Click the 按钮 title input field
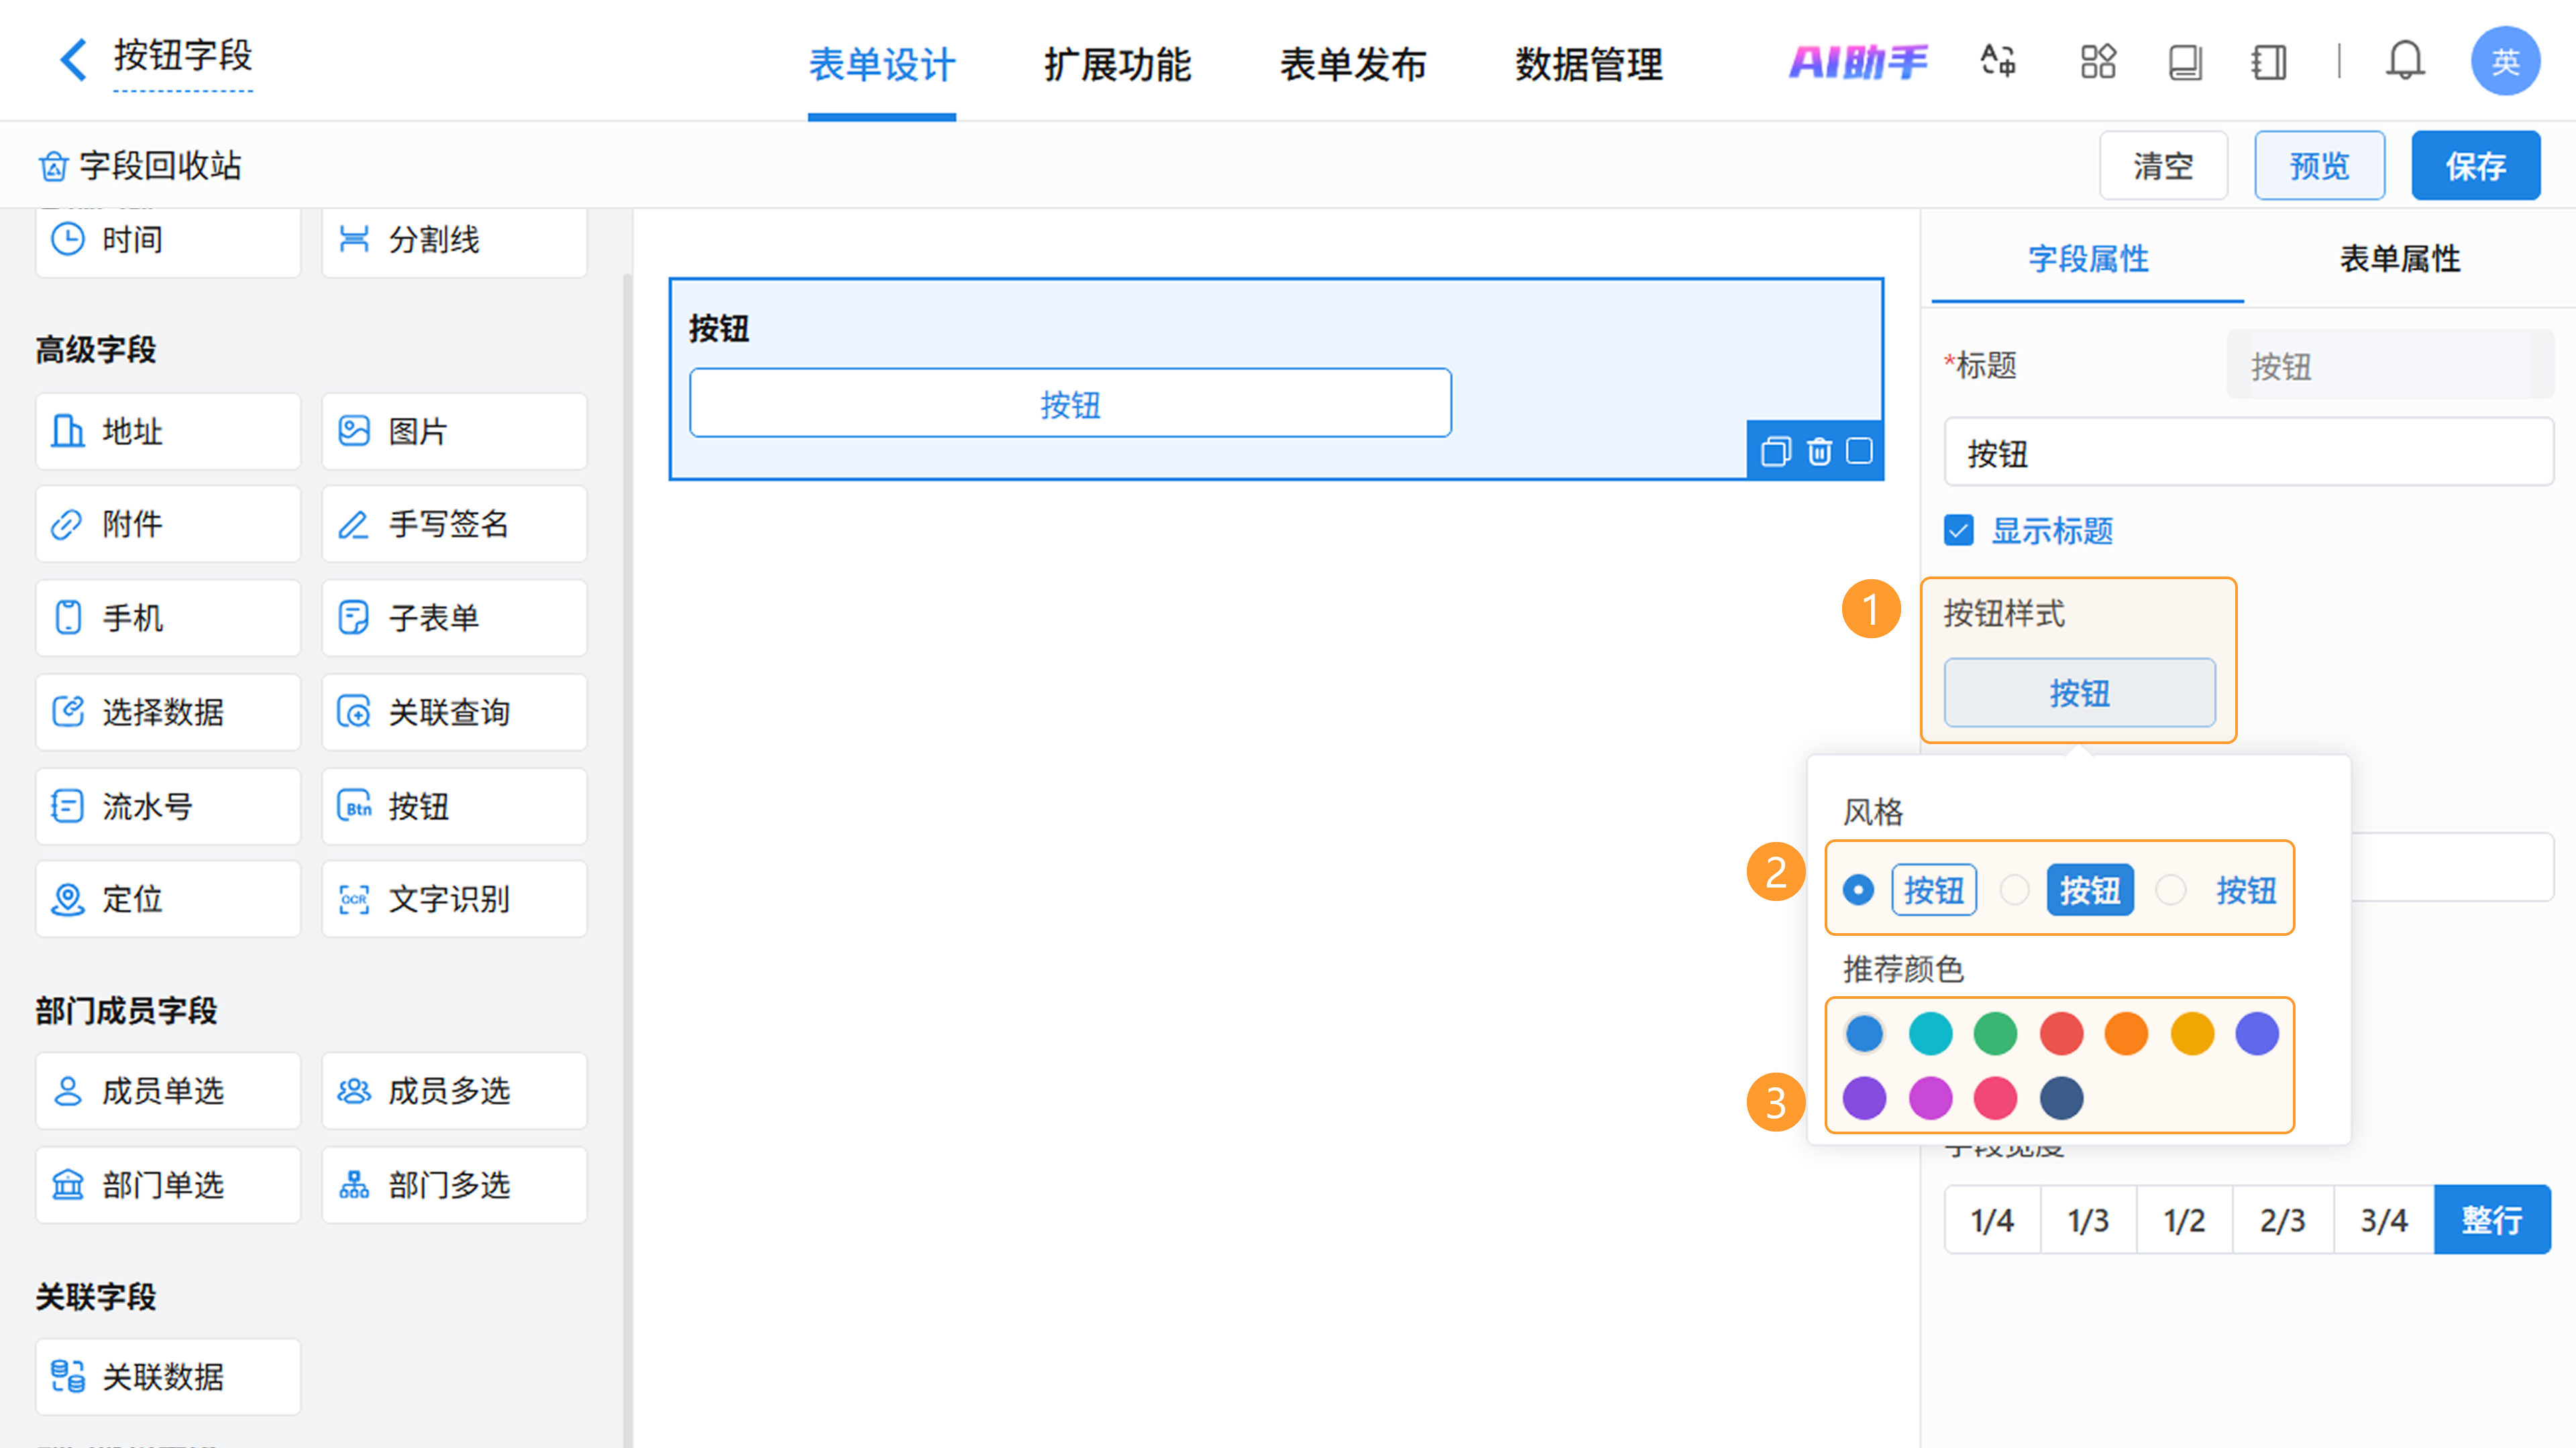2576x1448 pixels. [x=2248, y=454]
